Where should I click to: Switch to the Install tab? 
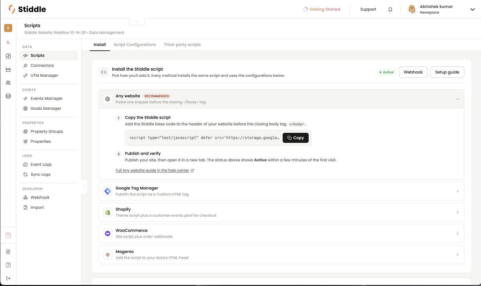(100, 45)
